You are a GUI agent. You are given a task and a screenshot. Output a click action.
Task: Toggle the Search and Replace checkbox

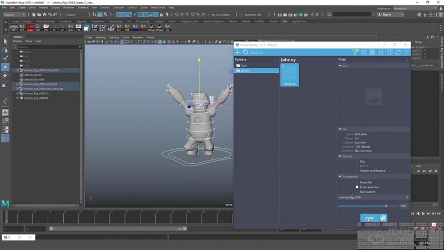click(x=357, y=171)
